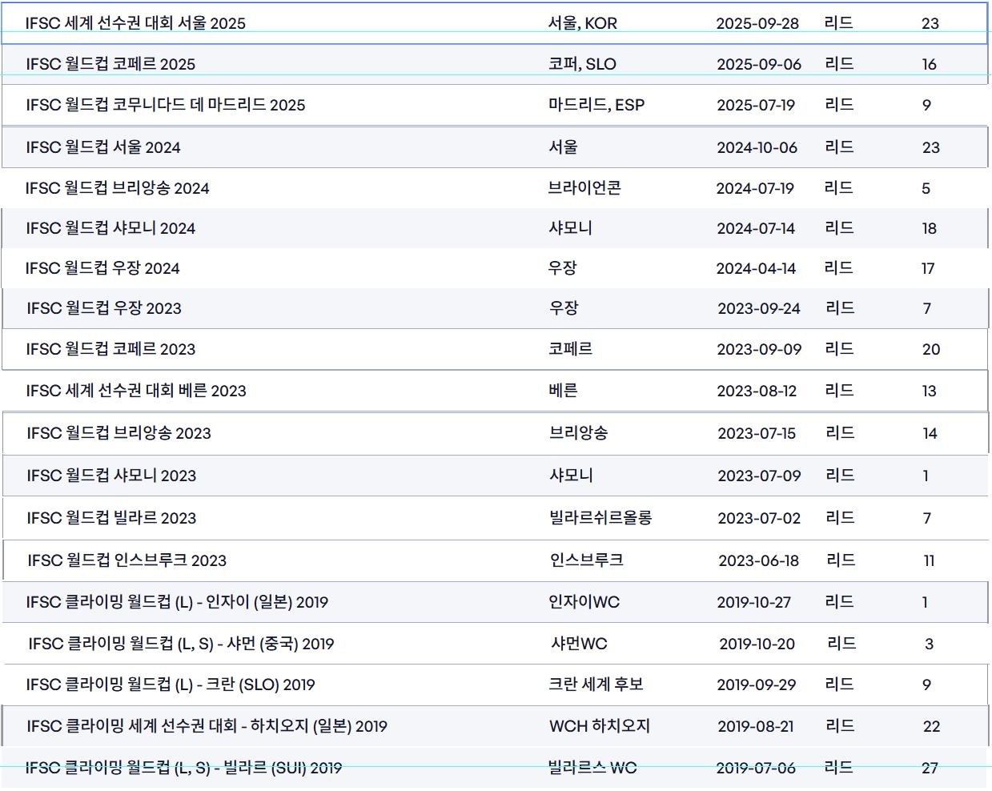Select IFSC 월드컵 서울 2024 event
992x791 pixels.
click(103, 147)
